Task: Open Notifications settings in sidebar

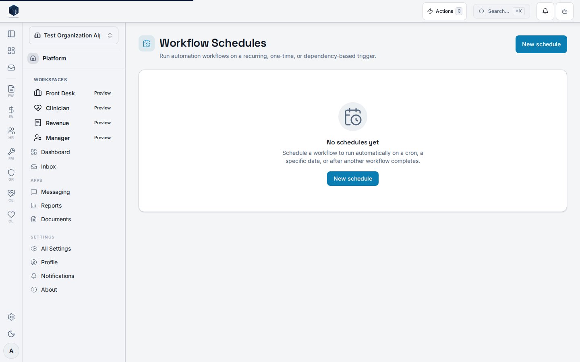Action: tap(73, 276)
